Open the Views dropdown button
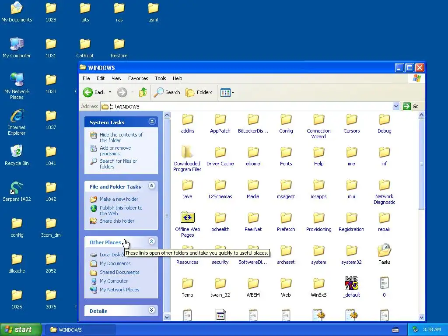 tap(227, 92)
